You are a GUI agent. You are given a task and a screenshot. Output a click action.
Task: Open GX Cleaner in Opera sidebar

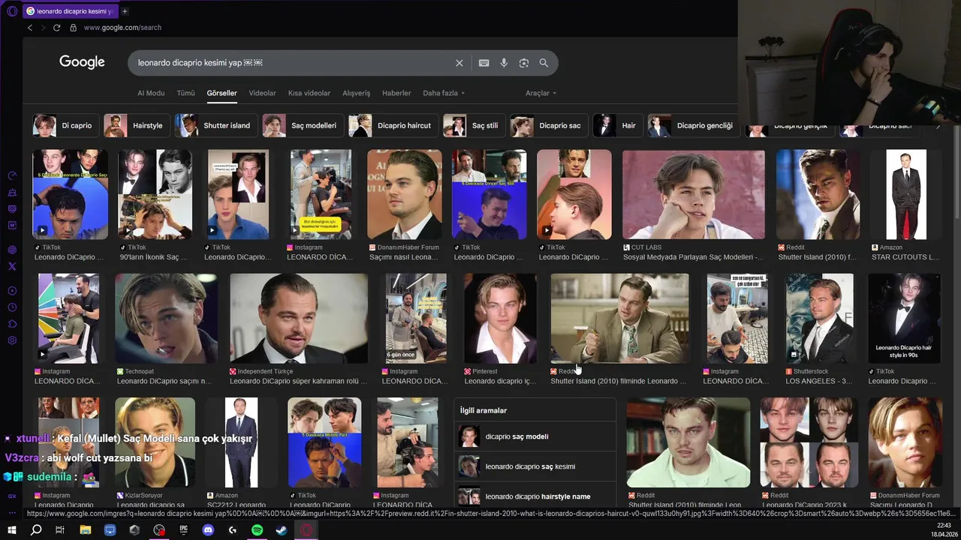12,192
